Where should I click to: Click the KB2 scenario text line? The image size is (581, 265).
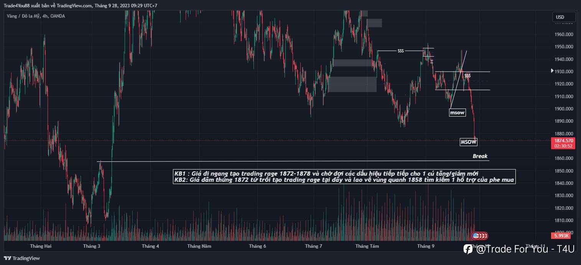coord(344,180)
